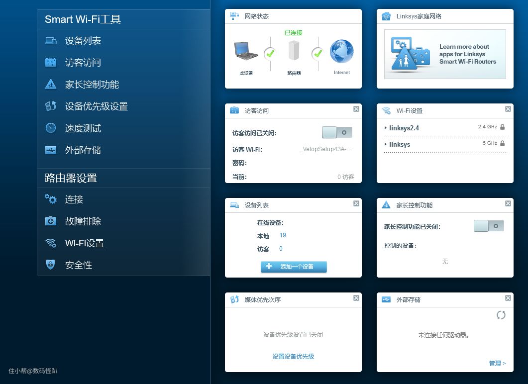Screen dimensions: 528x384
Task: Open 设备优先级设置 in the sidebar
Action: pos(96,106)
